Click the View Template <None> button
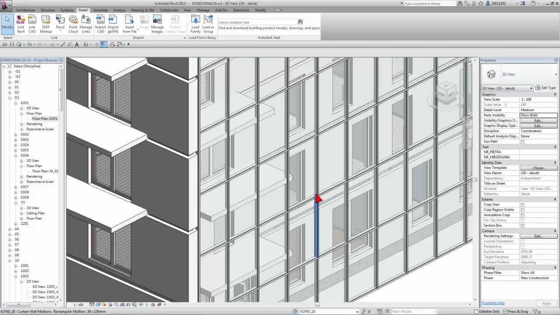The image size is (560, 315). pos(538,168)
